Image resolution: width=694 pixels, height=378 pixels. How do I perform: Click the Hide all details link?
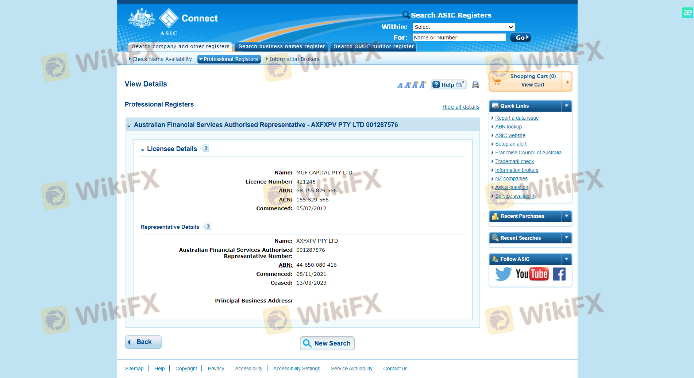tap(461, 107)
